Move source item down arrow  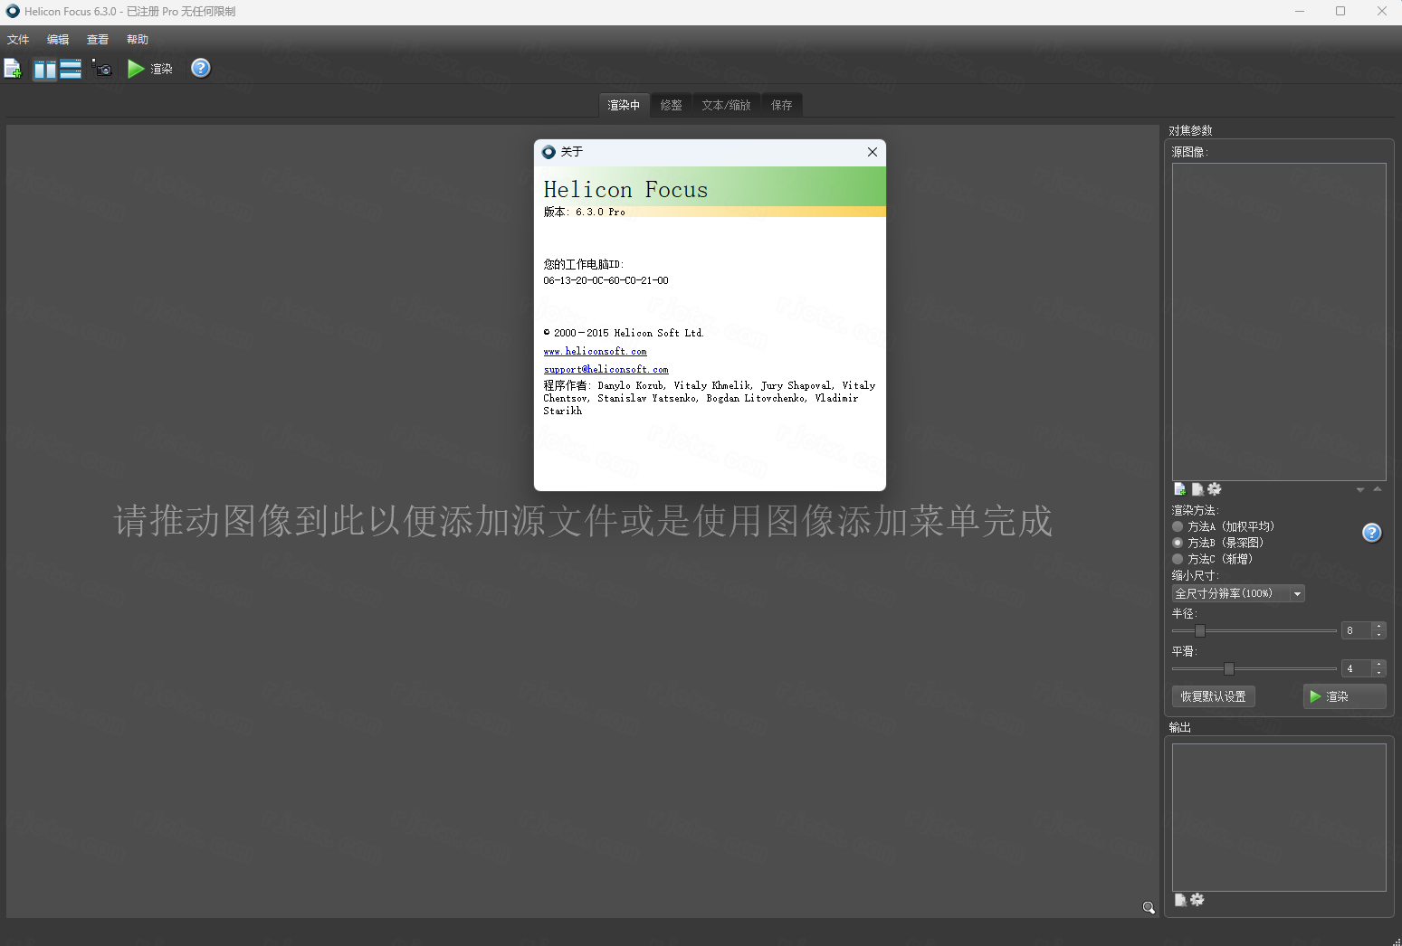[1360, 489]
